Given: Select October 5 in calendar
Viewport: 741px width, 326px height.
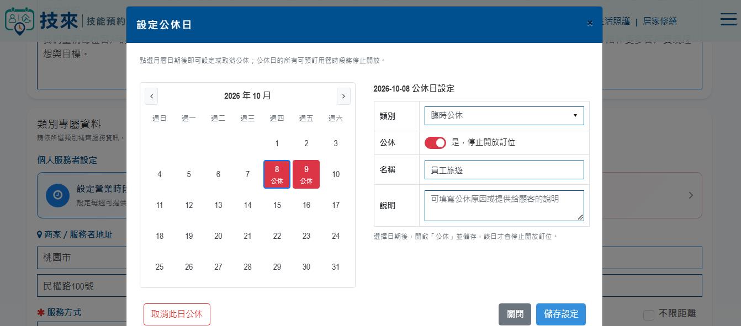Looking at the screenshot, I should (189, 174).
